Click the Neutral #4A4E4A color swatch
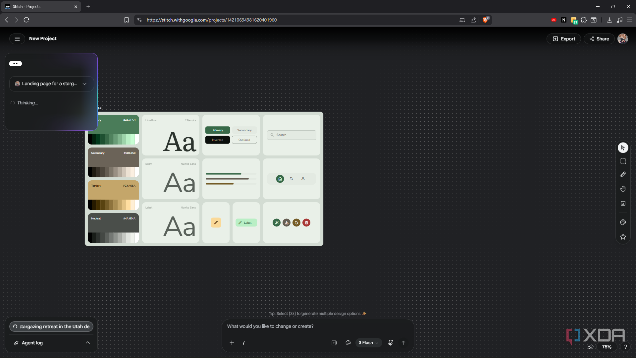636x358 pixels. coord(113,228)
